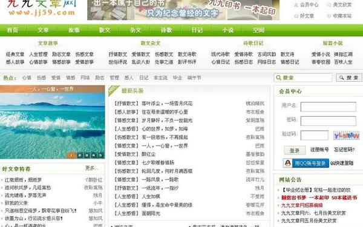Open announcement 九九文章网招募编辑

(302, 205)
